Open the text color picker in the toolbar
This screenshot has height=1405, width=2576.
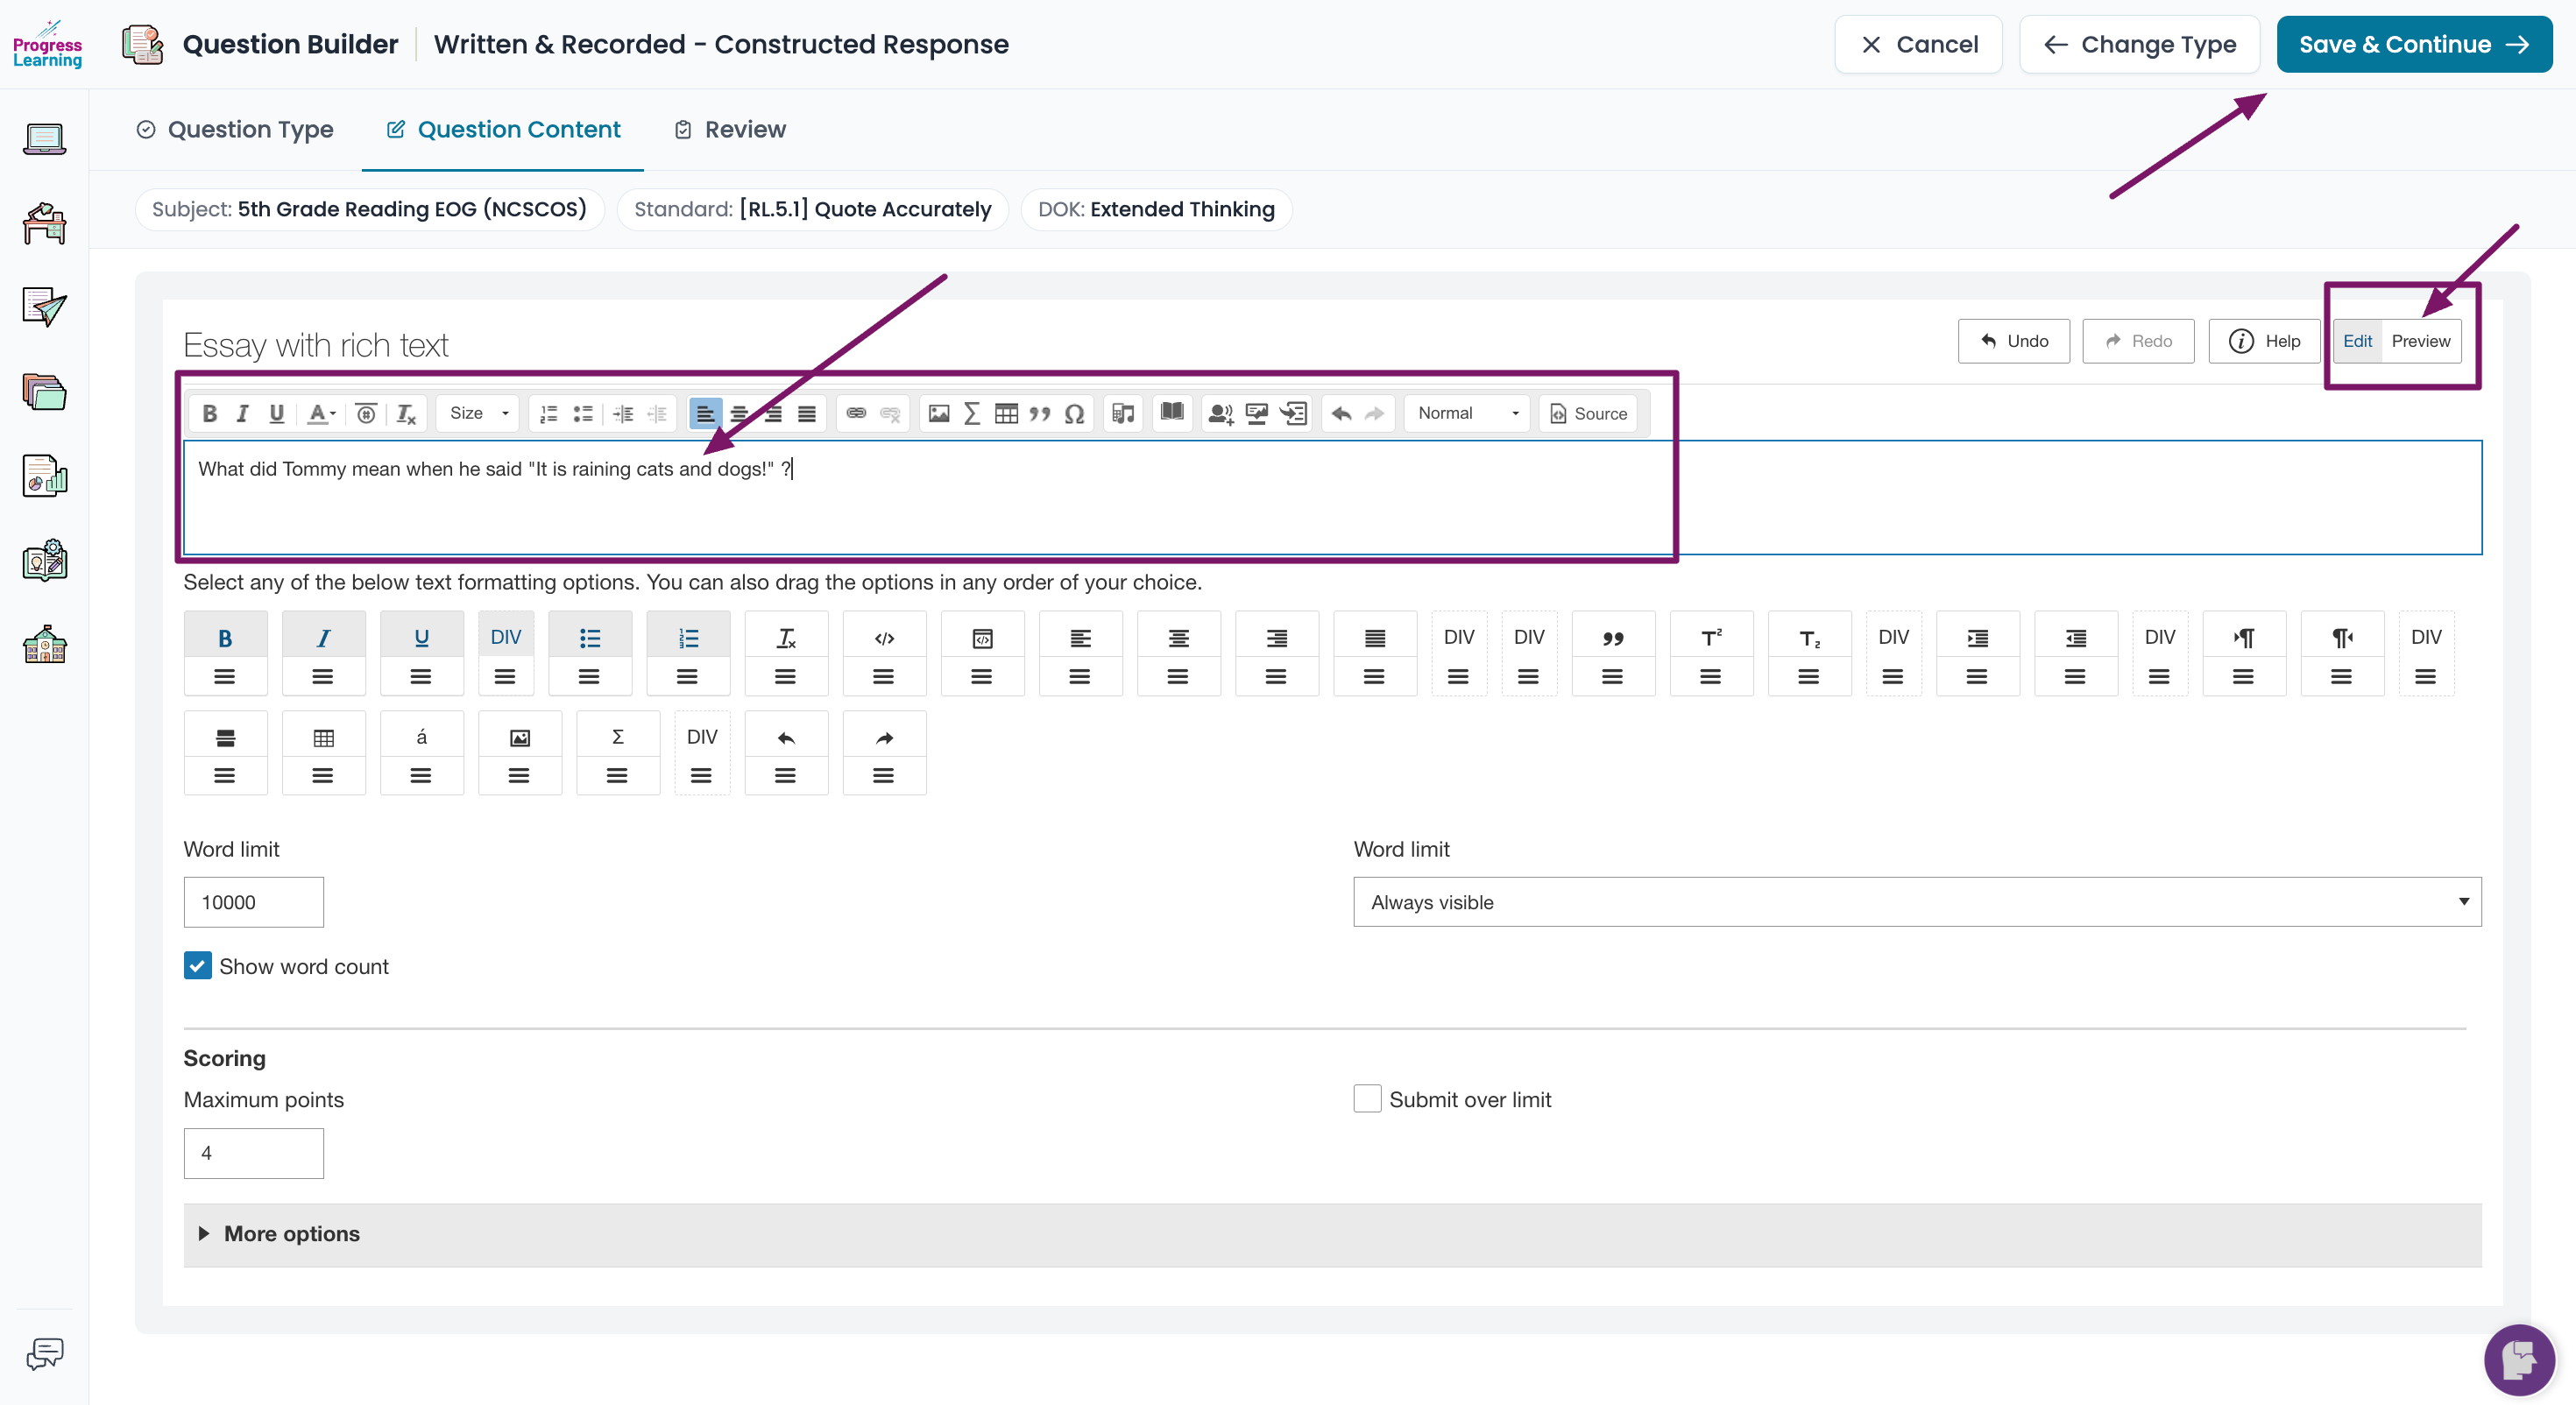click(x=321, y=413)
